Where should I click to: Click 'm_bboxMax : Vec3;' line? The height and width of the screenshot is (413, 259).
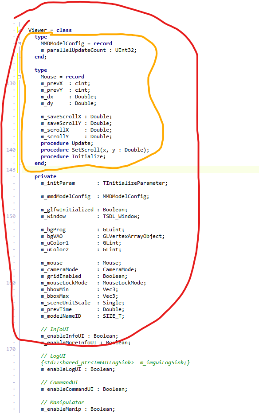click(x=79, y=296)
